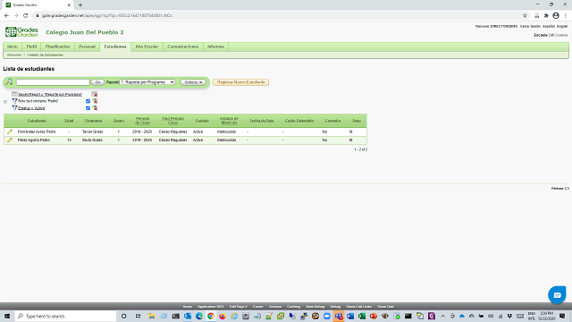The image size is (572, 322).
Task: Disable the 'Row text contains Pedro' filter checkbox
Action: (88, 101)
